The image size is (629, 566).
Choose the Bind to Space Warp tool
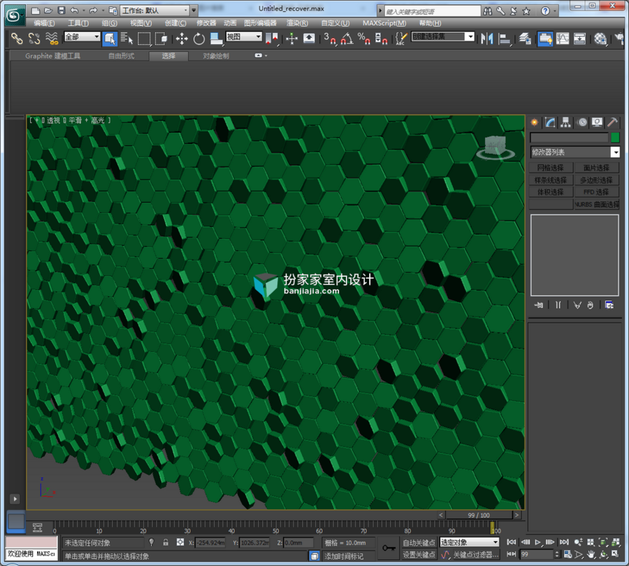click(52, 38)
